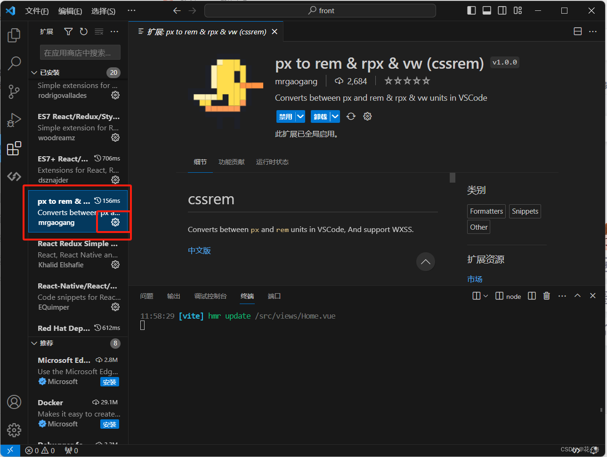Install the Docker extension
Viewport: 607px width, 457px height.
pos(109,424)
